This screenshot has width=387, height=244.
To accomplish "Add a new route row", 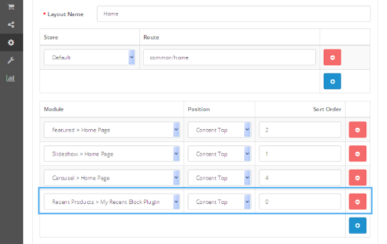I will tap(332, 81).
